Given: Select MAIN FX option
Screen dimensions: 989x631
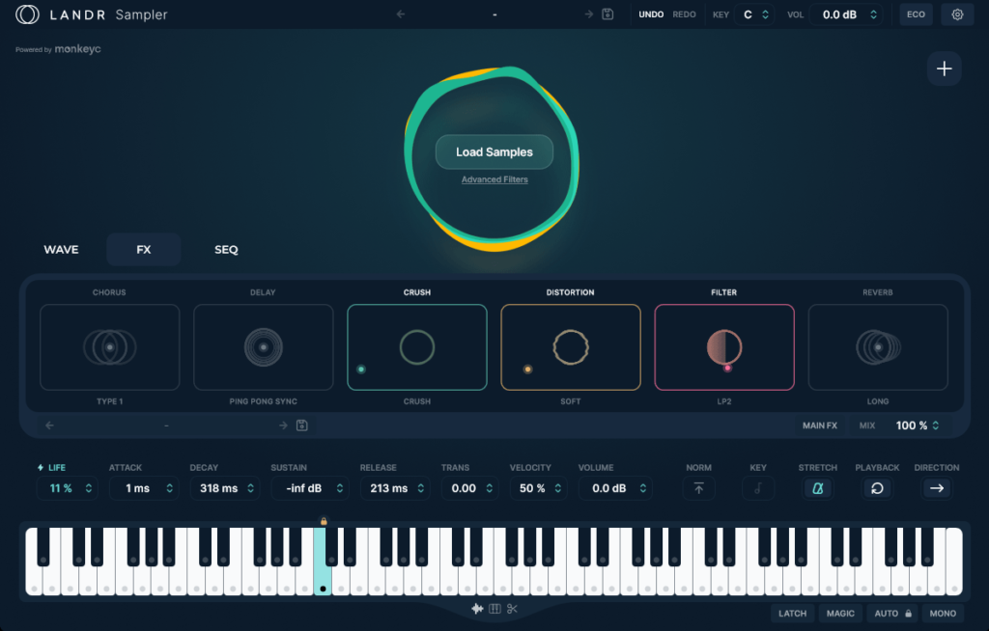Looking at the screenshot, I should [x=819, y=425].
